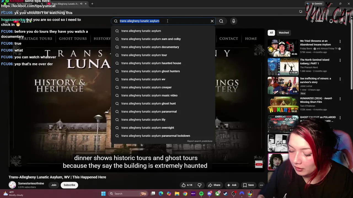
Task: Choose suggestion ending in 'overnight'
Action: [x=163, y=128]
